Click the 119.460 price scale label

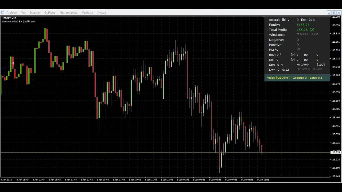coord(336,117)
